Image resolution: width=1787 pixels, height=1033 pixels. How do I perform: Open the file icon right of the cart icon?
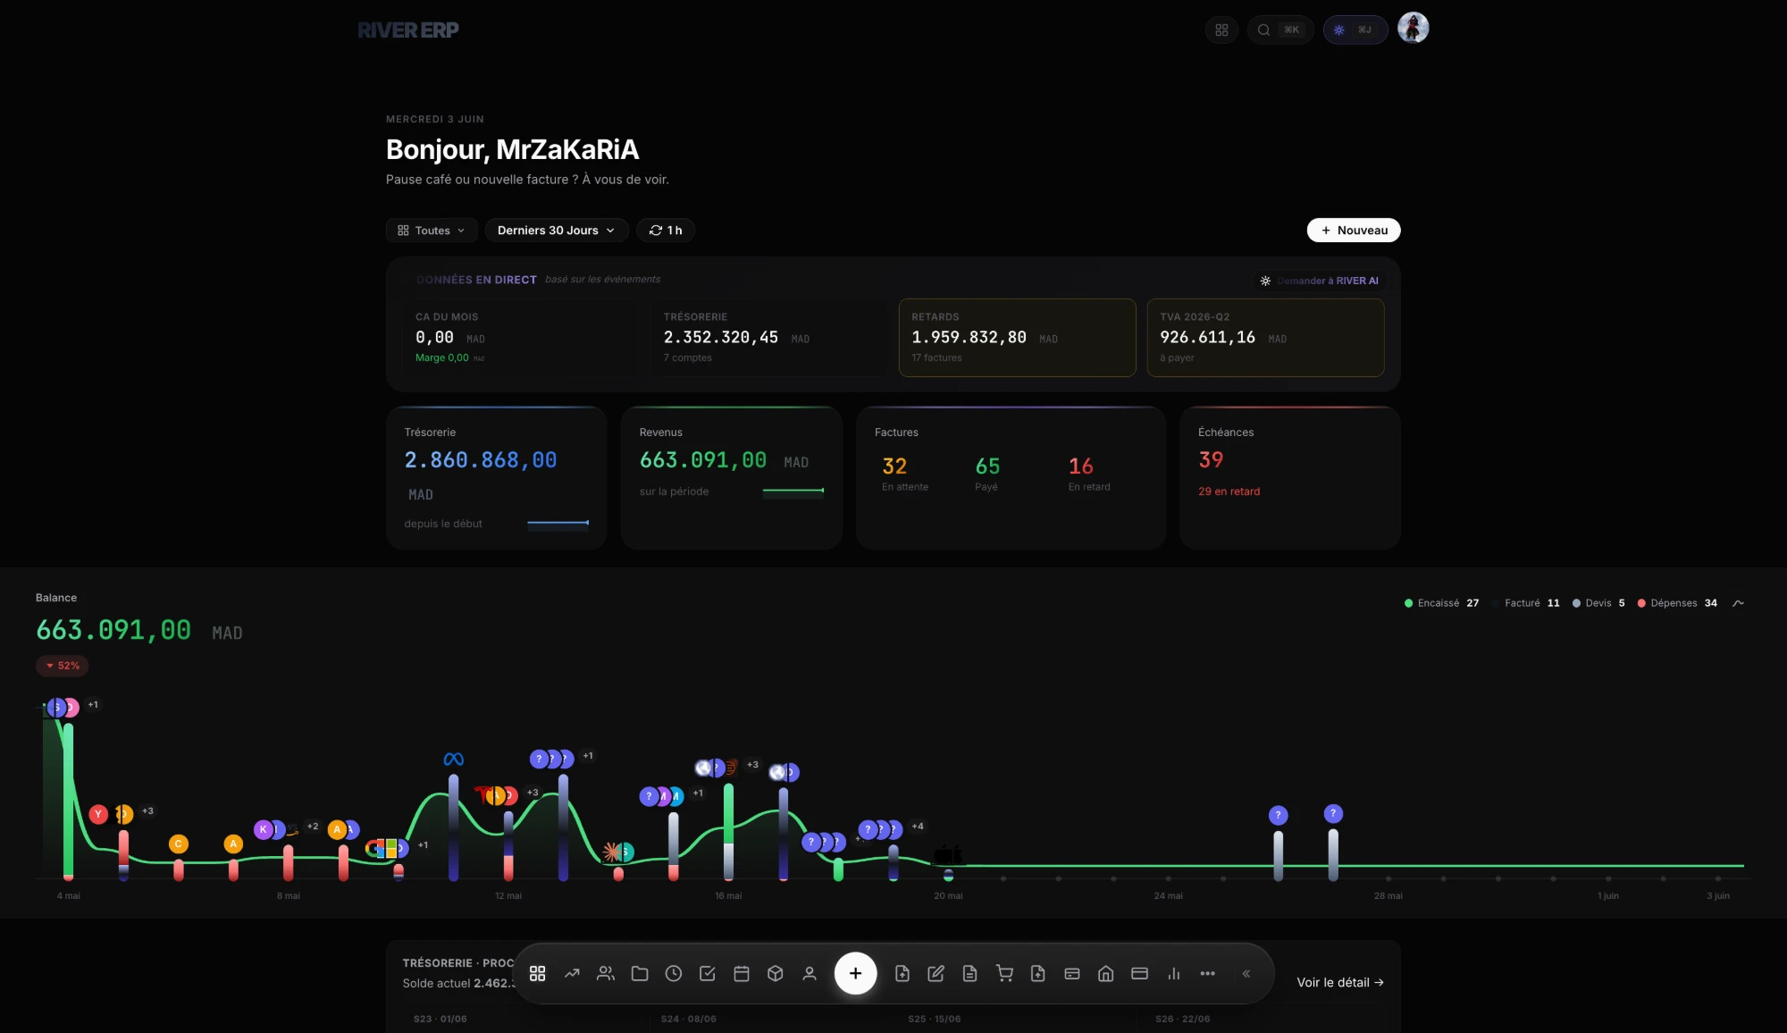point(1038,973)
